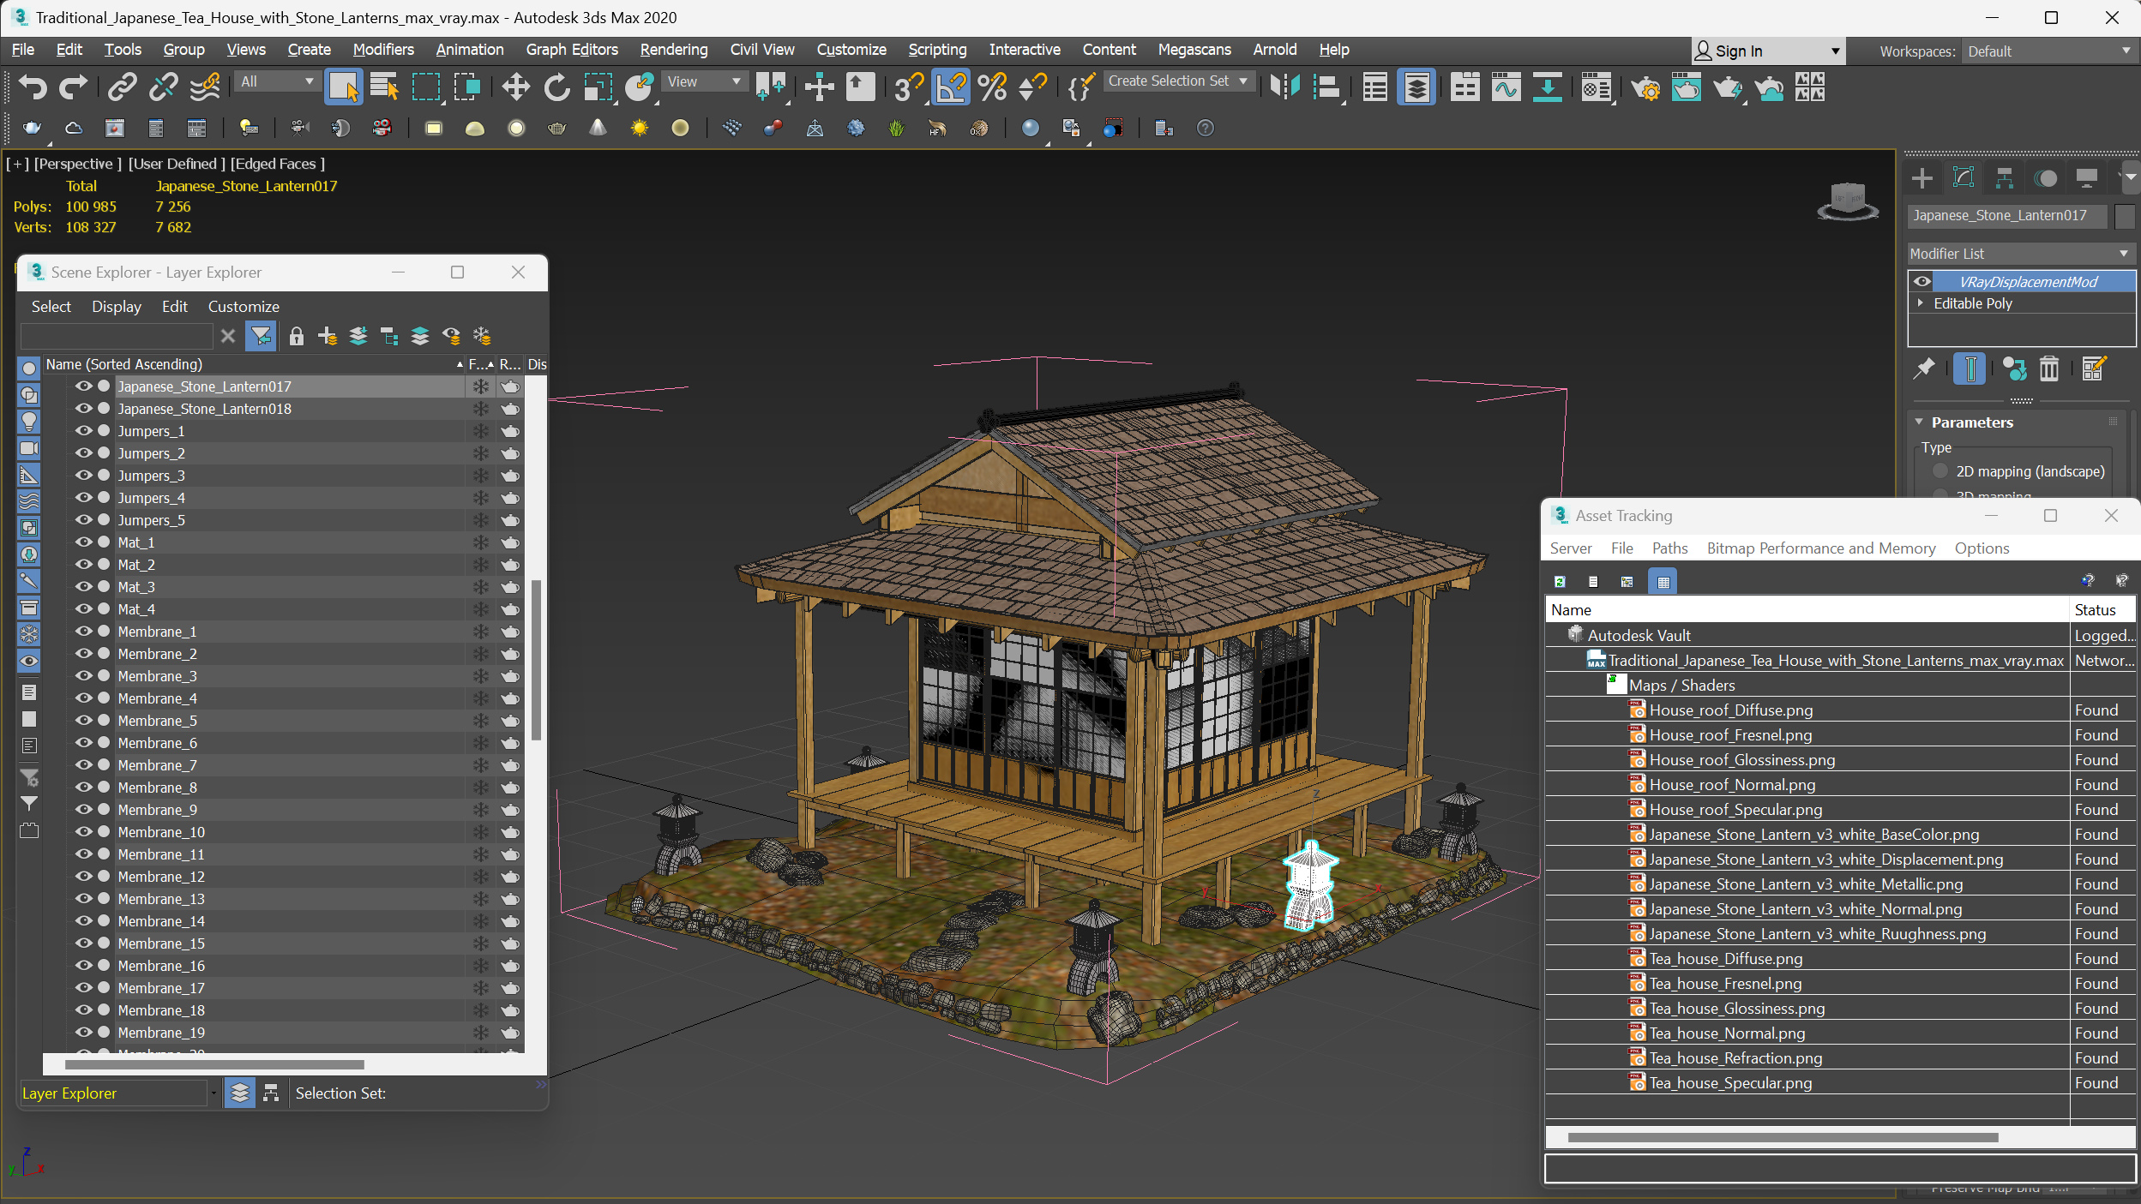Open Paths menu in Asset Tracking
The height and width of the screenshot is (1204, 2141).
tap(1669, 548)
